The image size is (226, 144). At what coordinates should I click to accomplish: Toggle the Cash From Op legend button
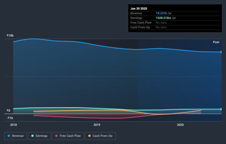click(100, 136)
